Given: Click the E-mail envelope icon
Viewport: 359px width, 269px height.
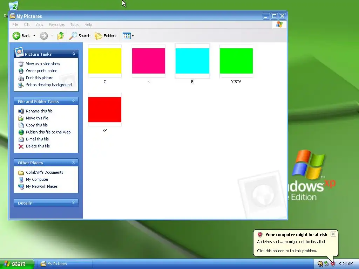Looking at the screenshot, I should pyautogui.click(x=21, y=139).
